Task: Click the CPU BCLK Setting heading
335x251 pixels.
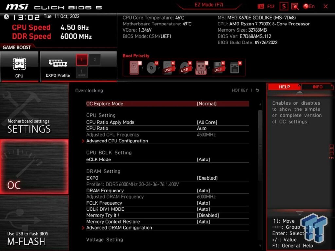Action: point(109,153)
